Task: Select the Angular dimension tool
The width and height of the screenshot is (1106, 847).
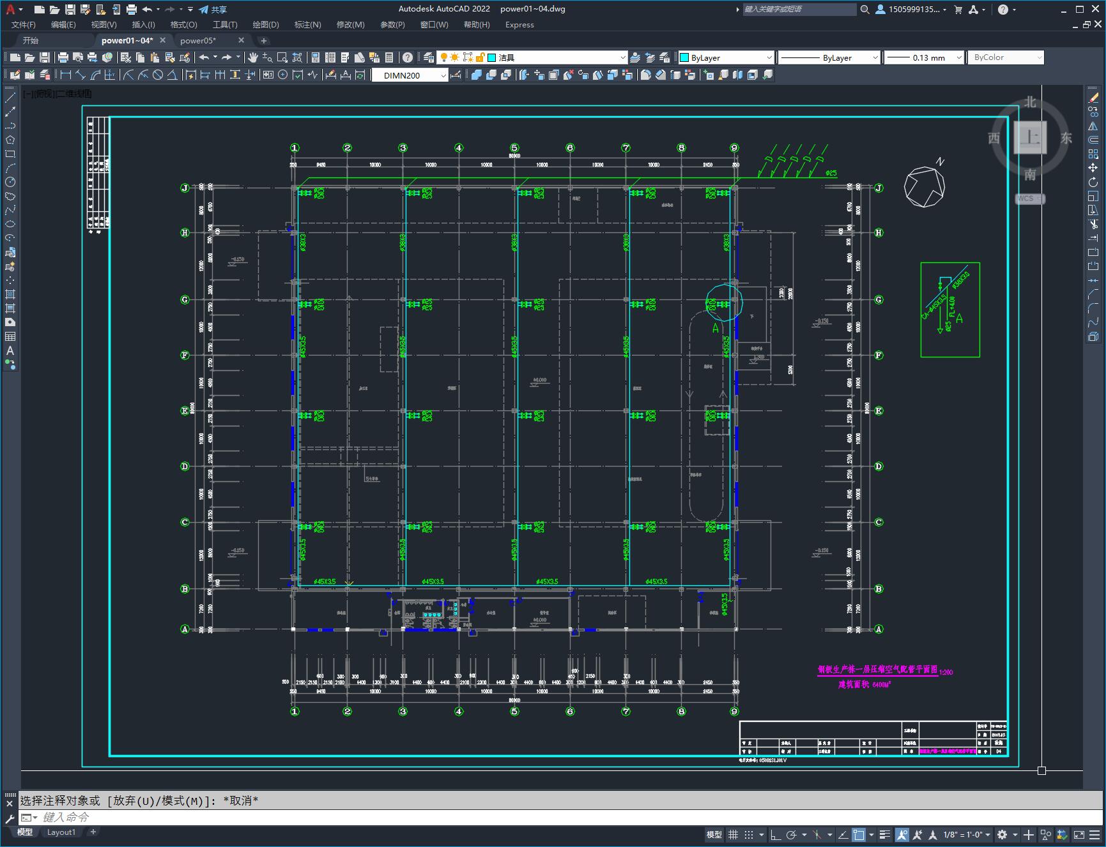Action: pyautogui.click(x=173, y=75)
